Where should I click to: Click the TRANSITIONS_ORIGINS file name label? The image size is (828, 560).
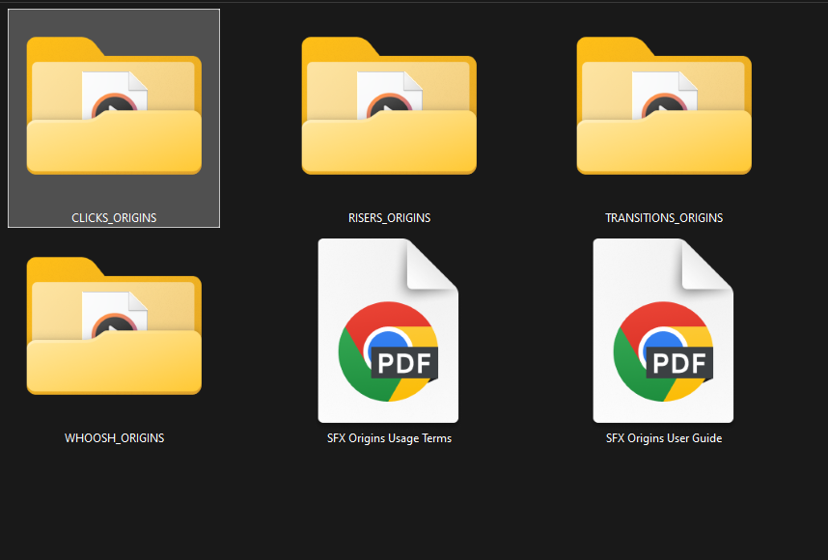click(x=664, y=218)
